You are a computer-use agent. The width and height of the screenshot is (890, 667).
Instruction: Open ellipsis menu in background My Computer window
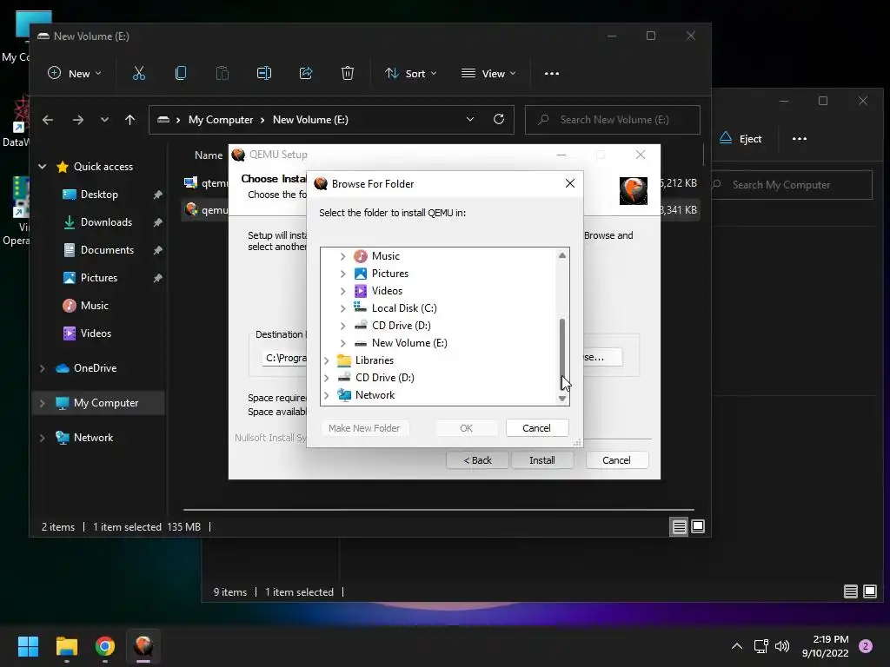point(800,138)
